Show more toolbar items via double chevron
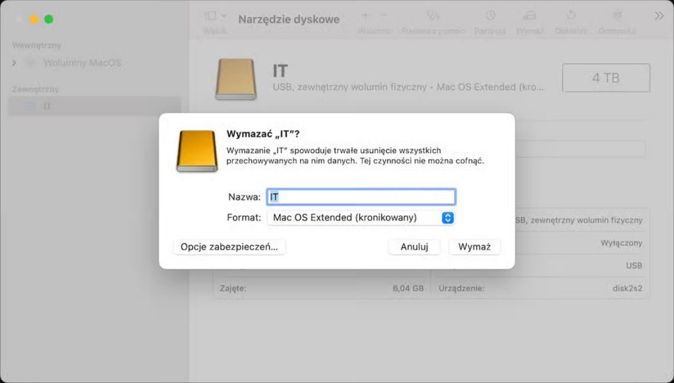Screen dimensions: 674x383 click(659, 16)
